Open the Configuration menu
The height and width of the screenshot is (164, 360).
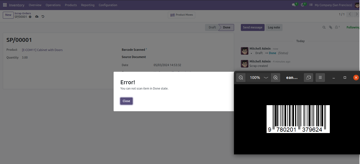(108, 5)
